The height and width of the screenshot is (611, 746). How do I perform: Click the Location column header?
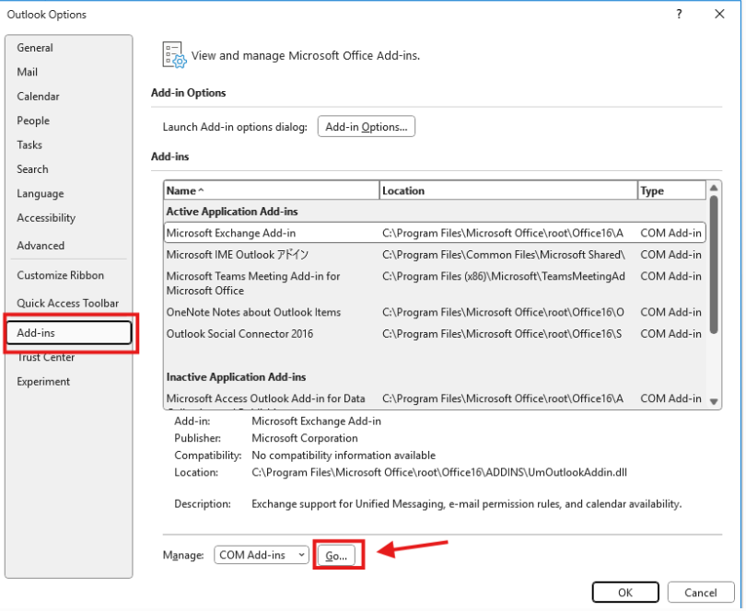click(508, 190)
